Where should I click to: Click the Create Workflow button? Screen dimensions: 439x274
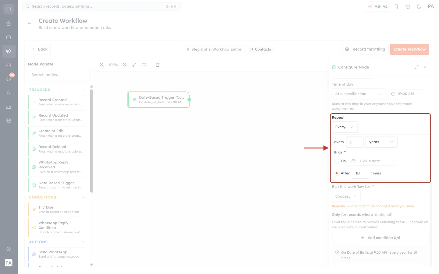pos(409,49)
